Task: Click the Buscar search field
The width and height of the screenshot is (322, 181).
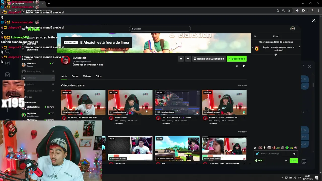Action: pos(160,29)
